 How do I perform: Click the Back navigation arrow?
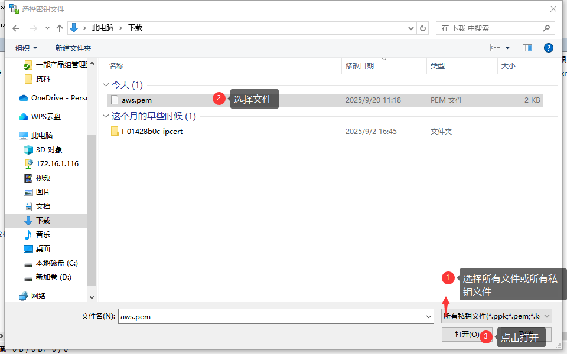(16, 28)
